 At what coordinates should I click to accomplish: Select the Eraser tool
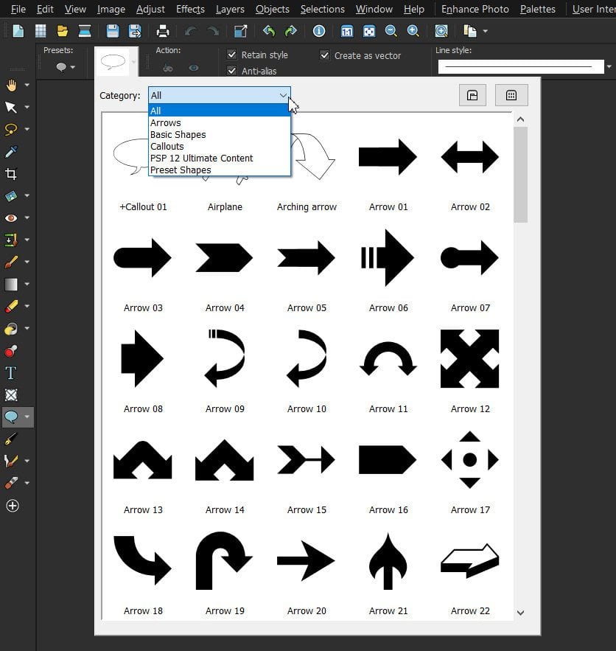pyautogui.click(x=11, y=306)
